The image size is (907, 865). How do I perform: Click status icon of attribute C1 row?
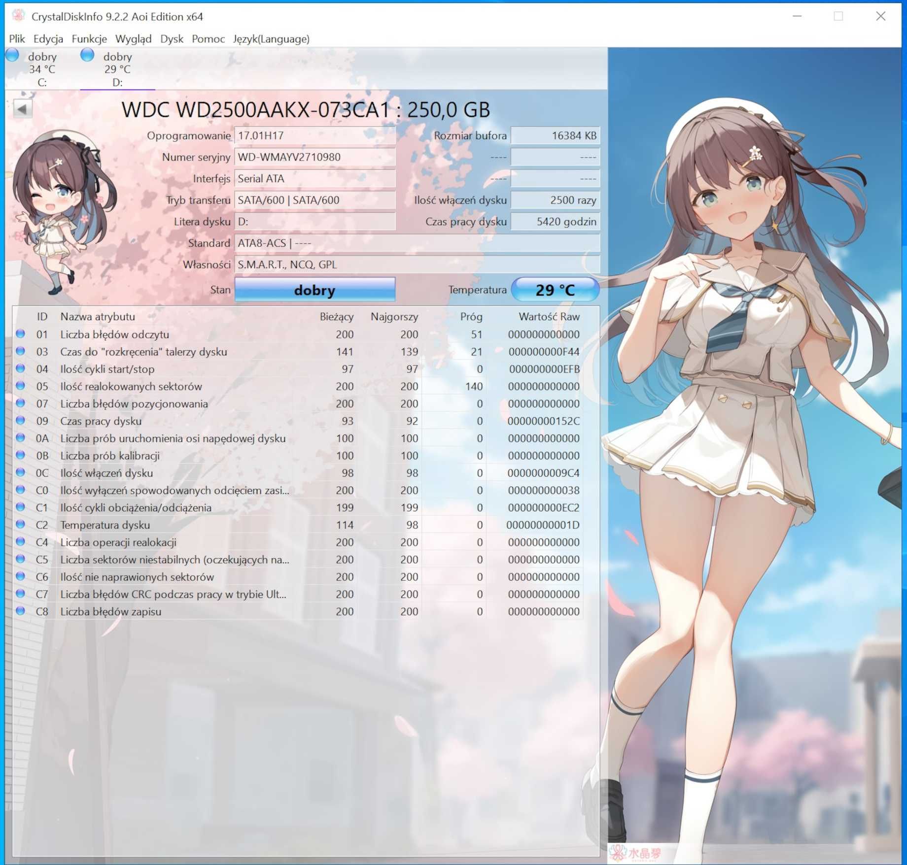20,507
